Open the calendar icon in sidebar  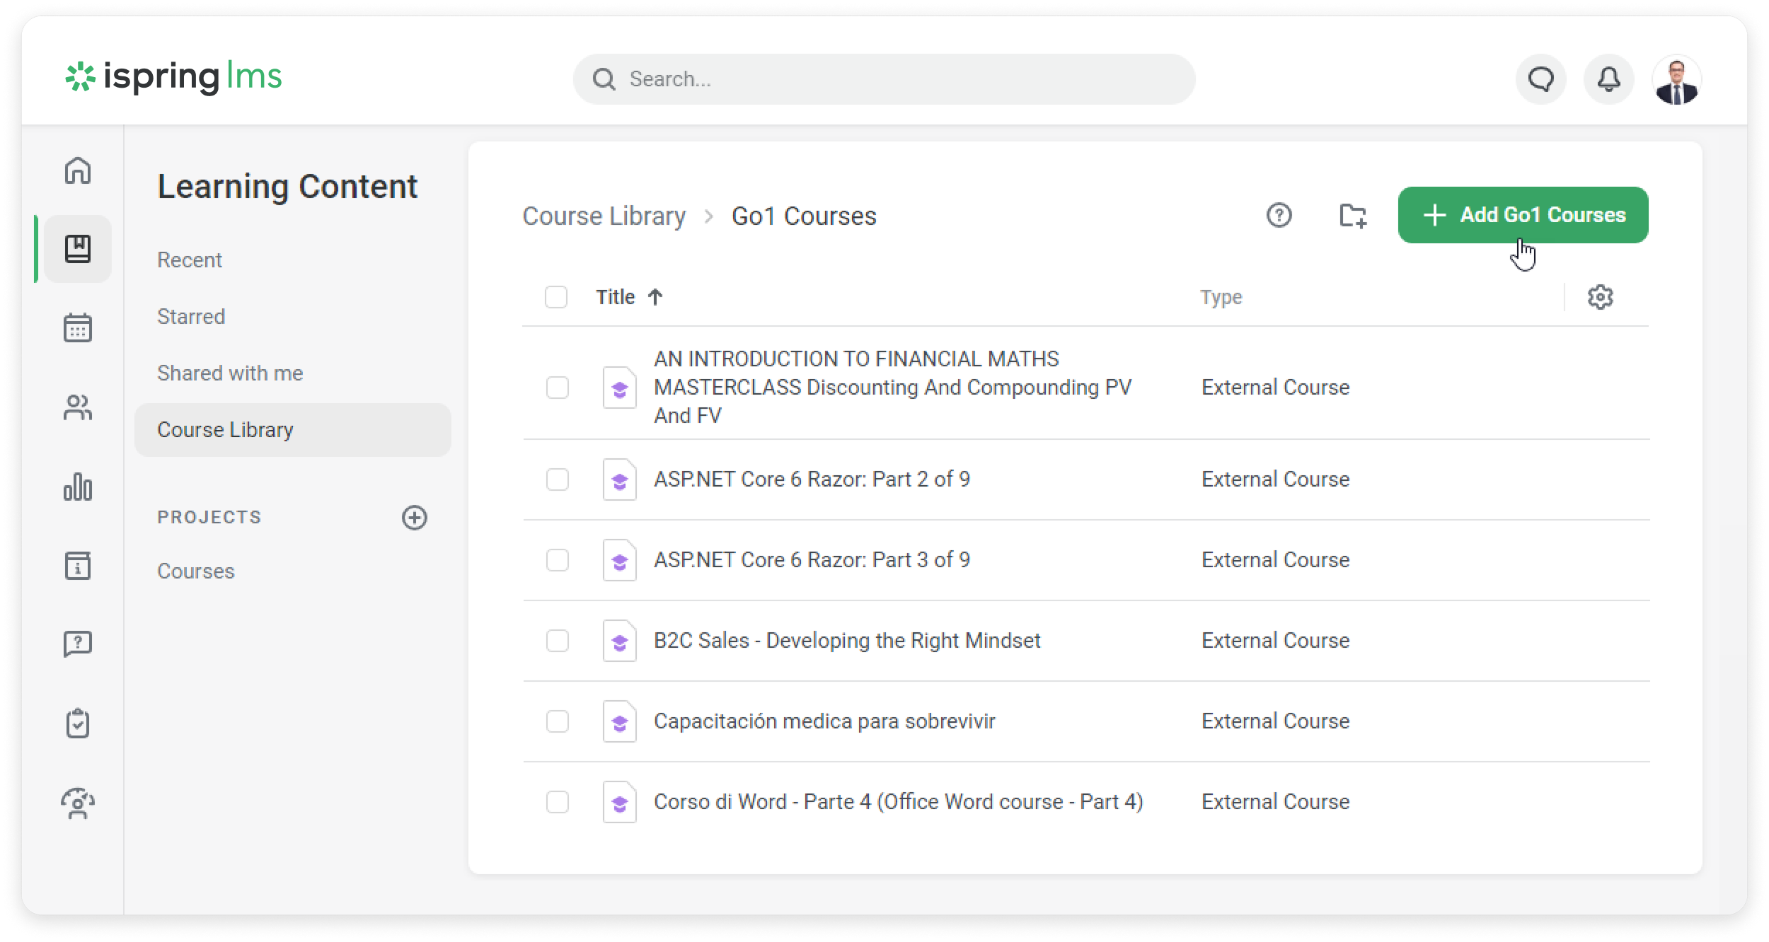click(x=78, y=328)
